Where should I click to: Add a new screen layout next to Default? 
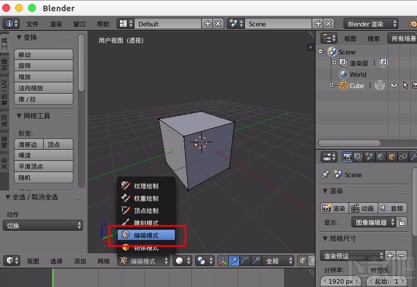[x=208, y=24]
